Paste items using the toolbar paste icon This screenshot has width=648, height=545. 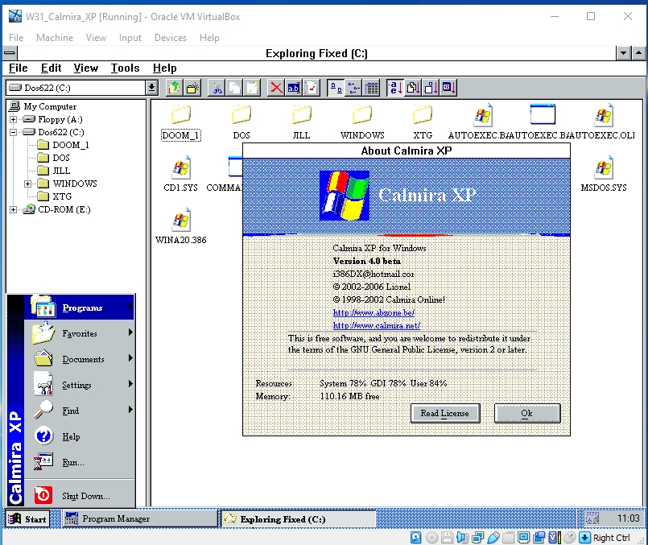tap(252, 88)
